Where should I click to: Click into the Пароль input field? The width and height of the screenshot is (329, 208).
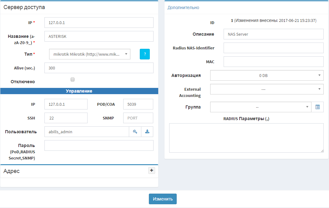99,145
